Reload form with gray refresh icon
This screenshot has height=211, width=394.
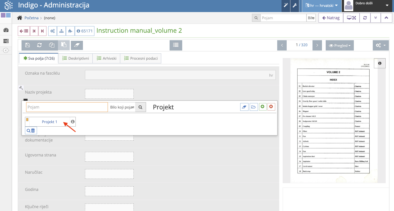pyautogui.click(x=40, y=45)
